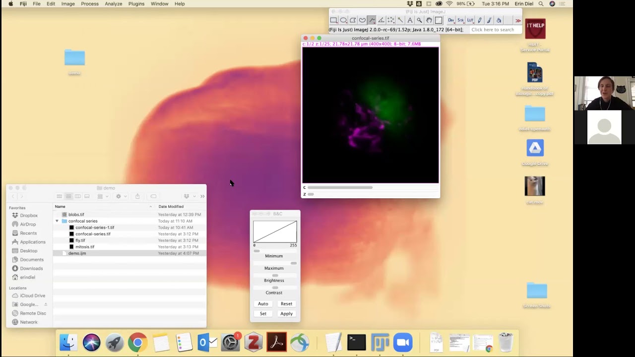Select the Hand scrolling tool

point(429,20)
